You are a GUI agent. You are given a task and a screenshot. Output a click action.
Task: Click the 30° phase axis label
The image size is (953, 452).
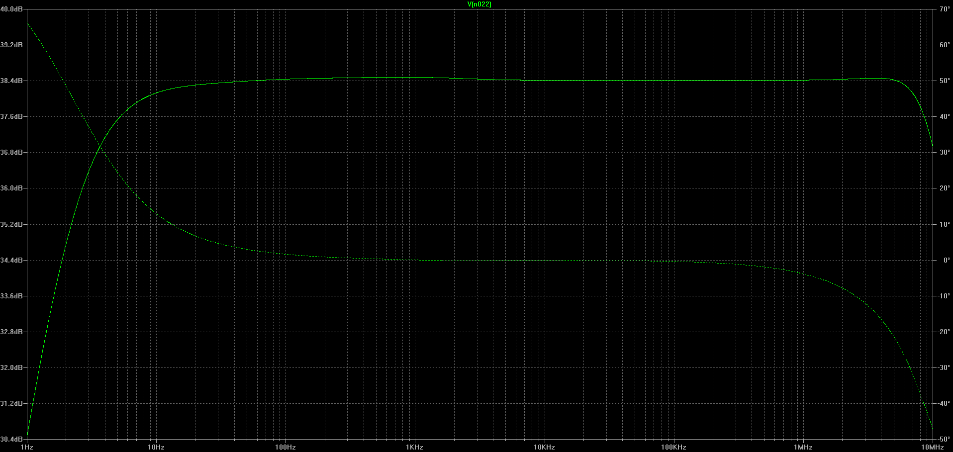[x=945, y=152]
